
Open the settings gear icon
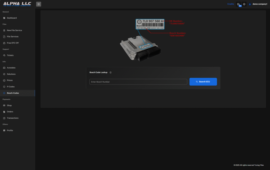(244, 4)
